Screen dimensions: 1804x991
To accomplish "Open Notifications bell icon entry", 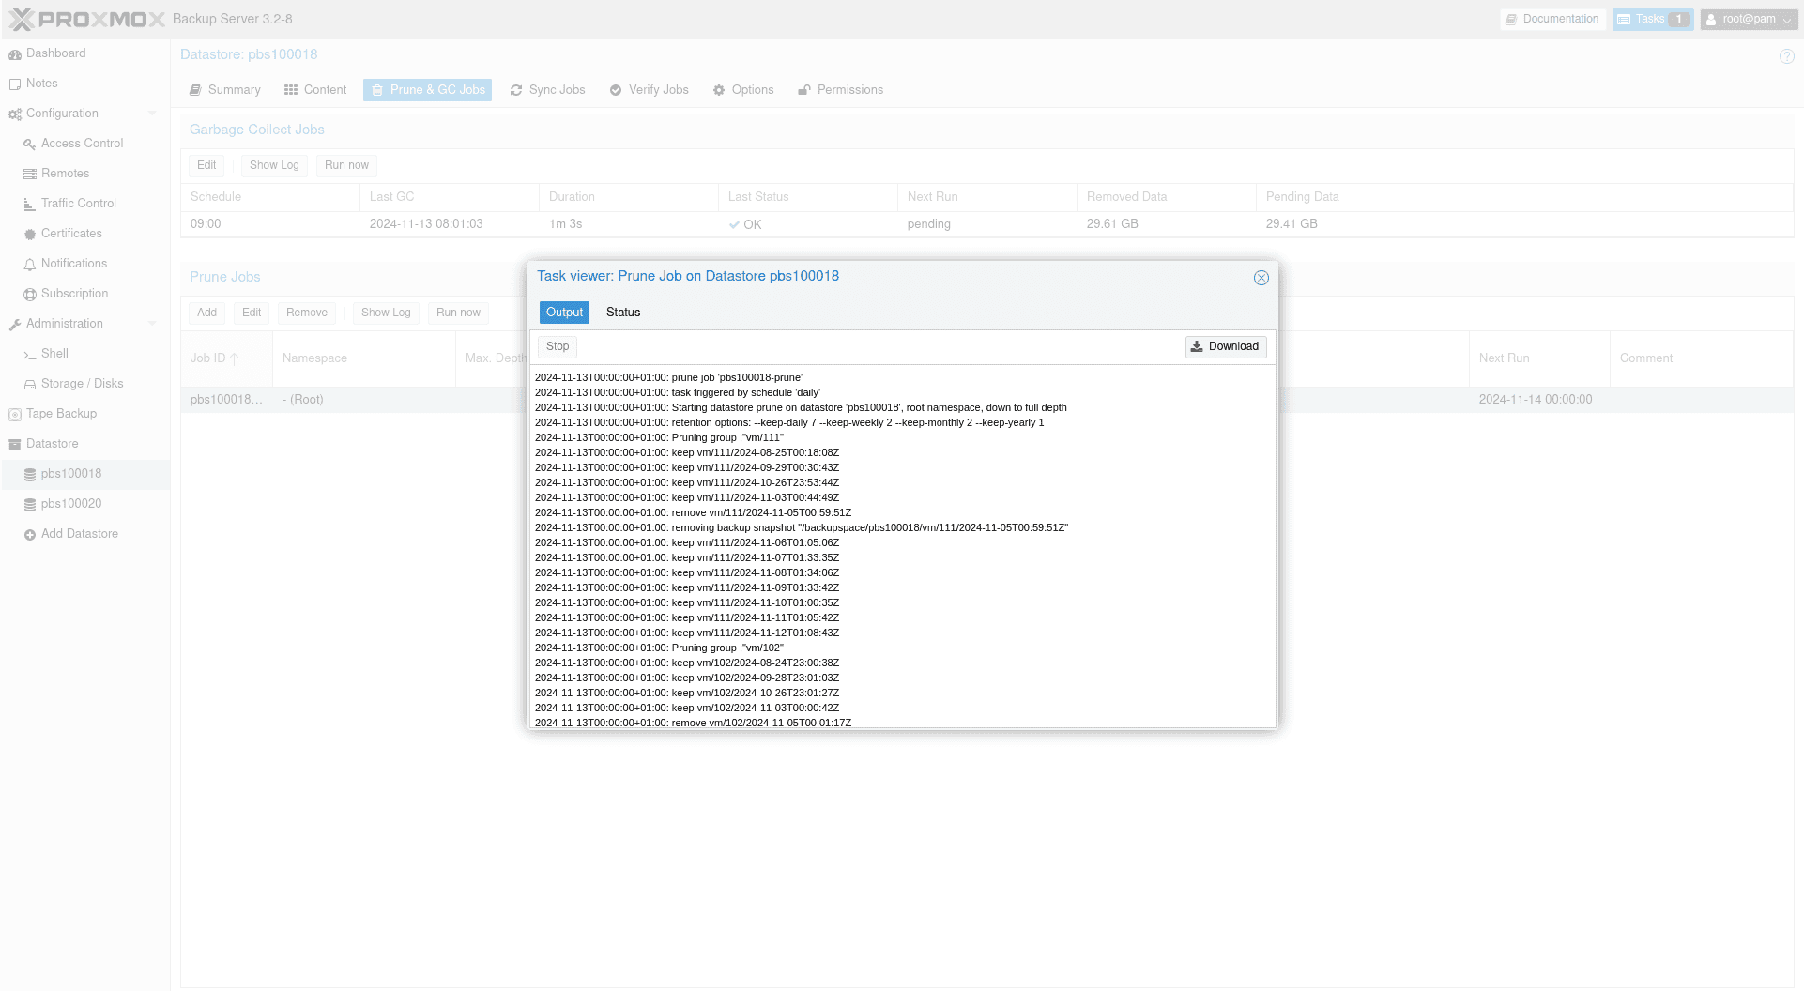I will [x=30, y=265].
